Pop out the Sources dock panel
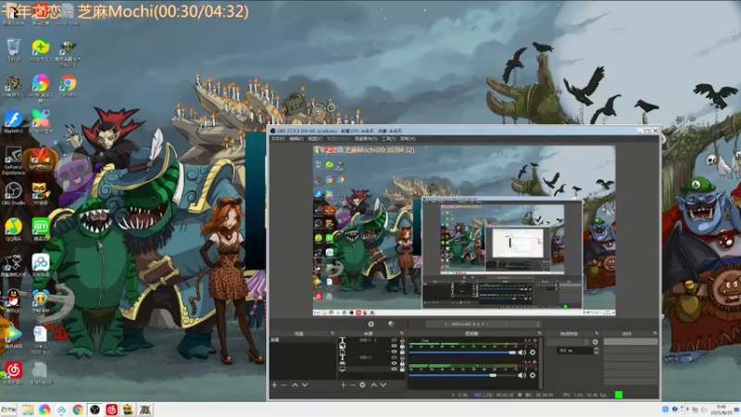The image size is (741, 417). pyautogui.click(x=402, y=334)
